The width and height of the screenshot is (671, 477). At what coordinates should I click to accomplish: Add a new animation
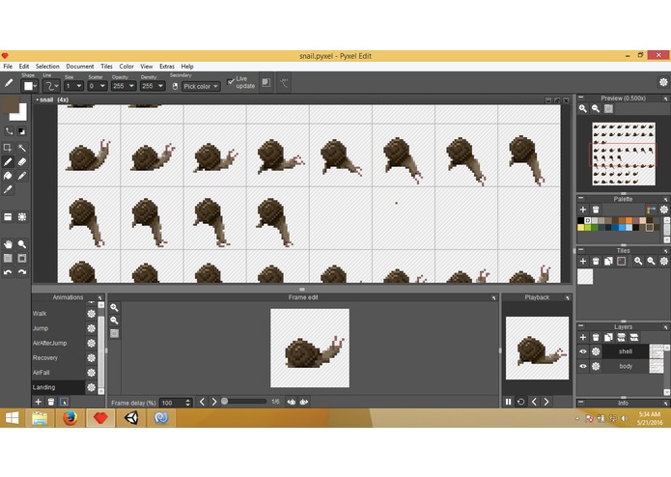[38, 402]
